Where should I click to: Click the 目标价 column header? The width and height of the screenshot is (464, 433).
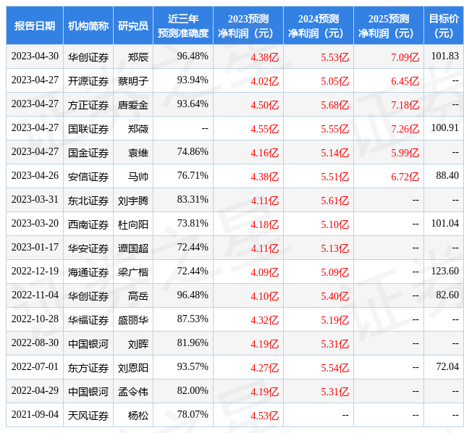point(444,26)
